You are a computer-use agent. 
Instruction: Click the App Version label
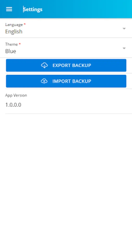tap(16, 95)
